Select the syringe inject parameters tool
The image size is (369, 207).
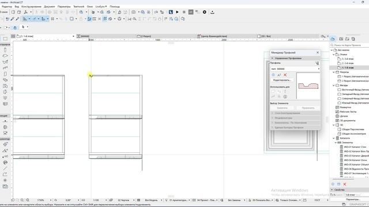click(17, 19)
